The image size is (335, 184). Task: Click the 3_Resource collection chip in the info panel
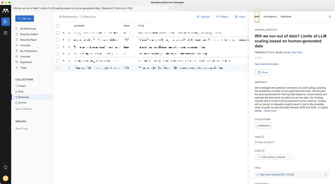click(x=263, y=126)
